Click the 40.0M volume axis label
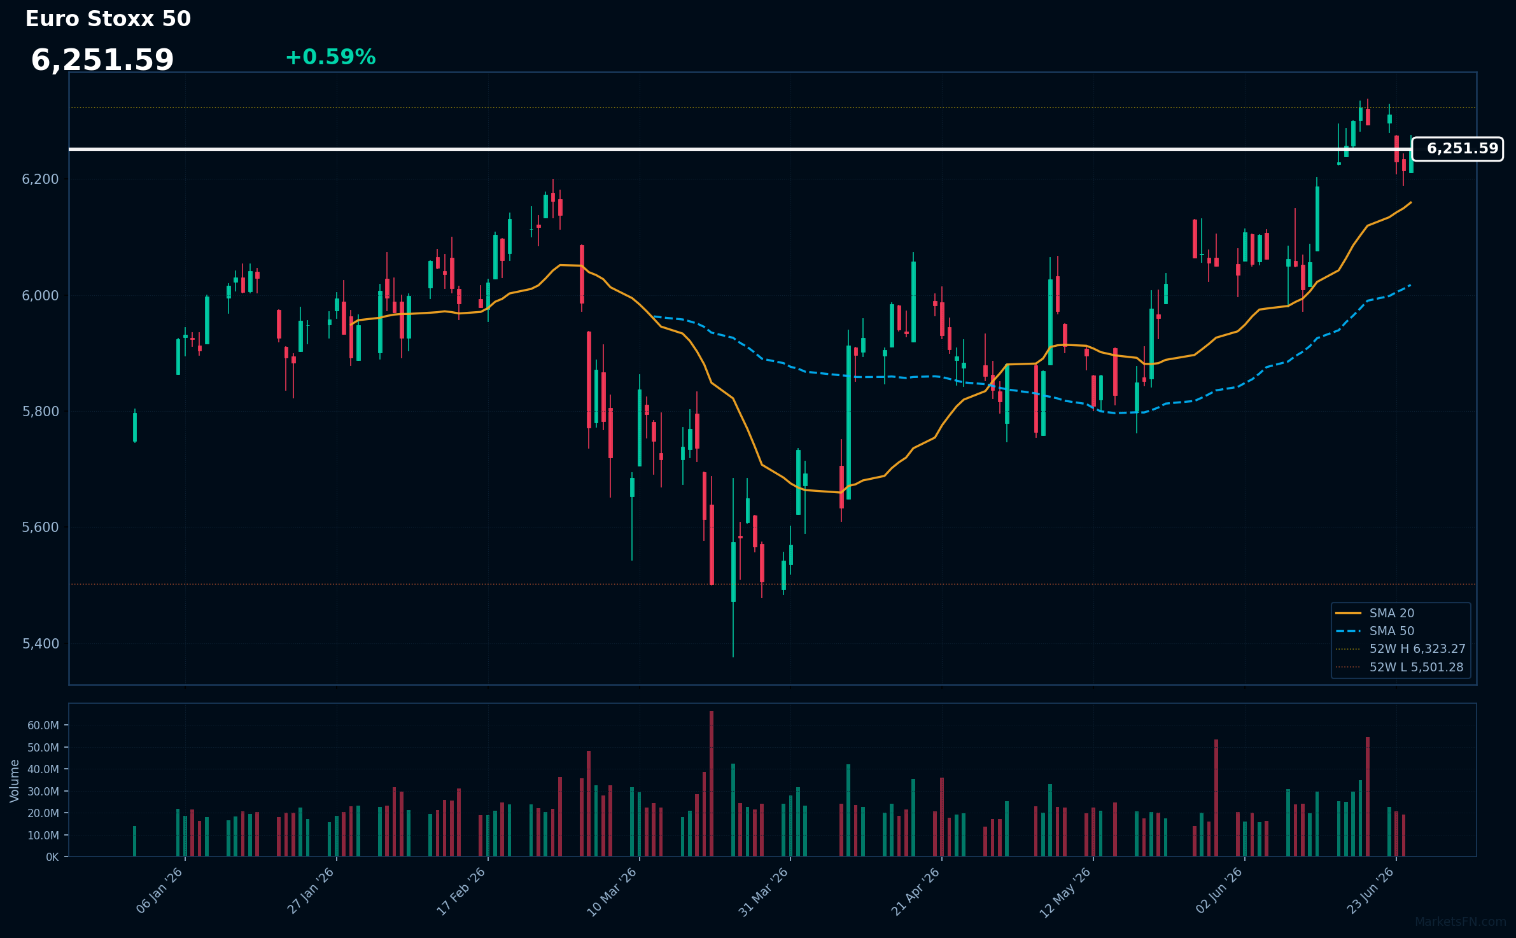 tap(43, 769)
